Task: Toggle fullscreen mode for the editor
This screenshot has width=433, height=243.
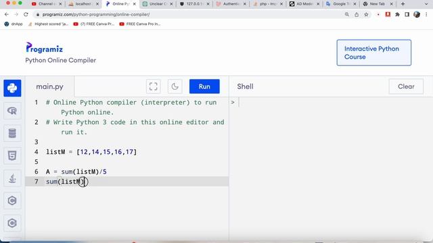Action: click(154, 86)
